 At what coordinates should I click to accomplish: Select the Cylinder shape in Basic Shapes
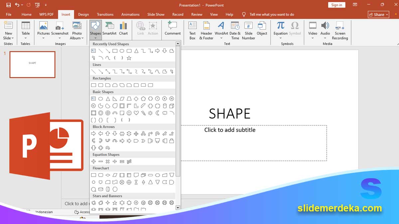(x=165, y=106)
